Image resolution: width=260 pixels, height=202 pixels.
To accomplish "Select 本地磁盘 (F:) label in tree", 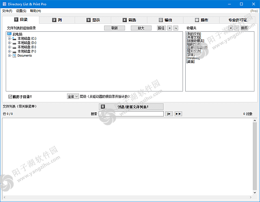I will (x=27, y=51).
